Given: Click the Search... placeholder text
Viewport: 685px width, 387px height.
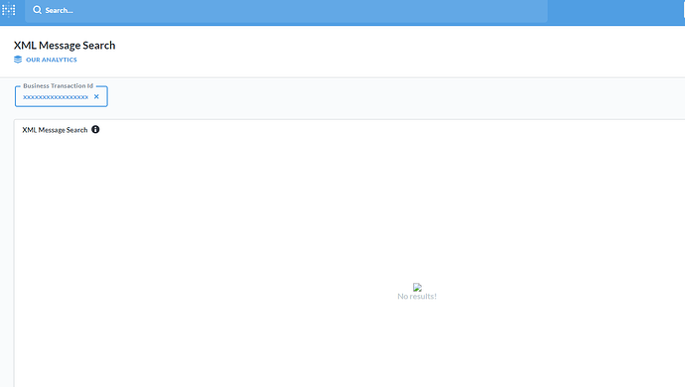Looking at the screenshot, I should tap(59, 11).
